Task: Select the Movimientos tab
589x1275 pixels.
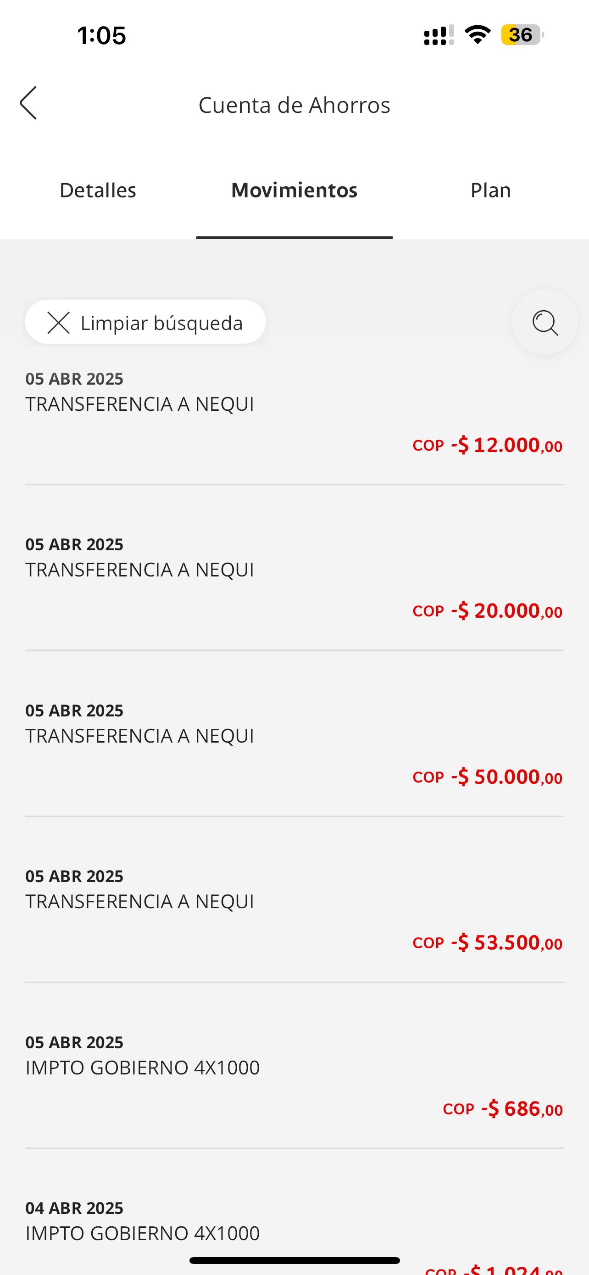Action: [x=294, y=190]
